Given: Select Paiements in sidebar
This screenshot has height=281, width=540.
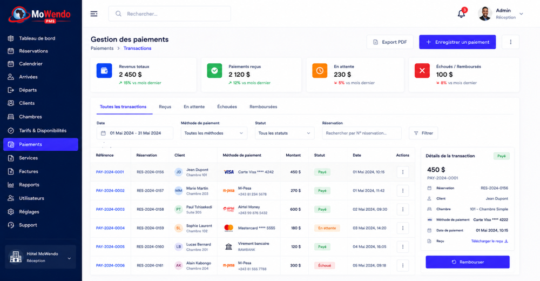Looking at the screenshot, I should click(40, 144).
